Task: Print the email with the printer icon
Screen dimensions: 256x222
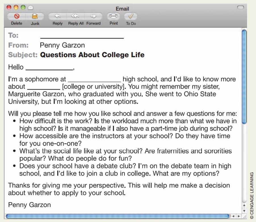Action: coord(114,16)
